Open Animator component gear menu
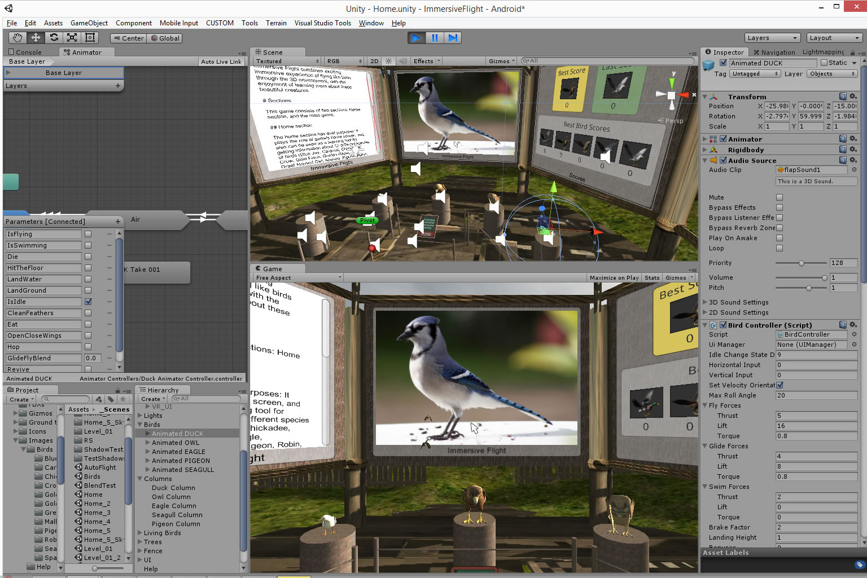867x578 pixels. coord(853,139)
